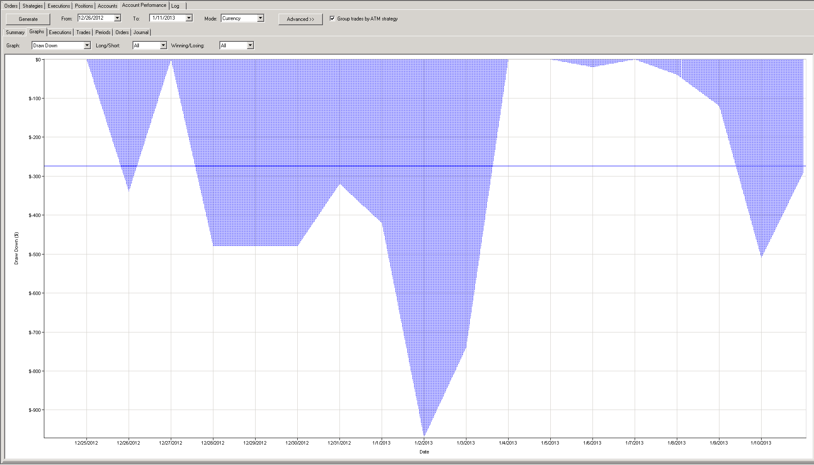Switch to the Trades sub-tab
The image size is (814, 465).
coord(83,32)
